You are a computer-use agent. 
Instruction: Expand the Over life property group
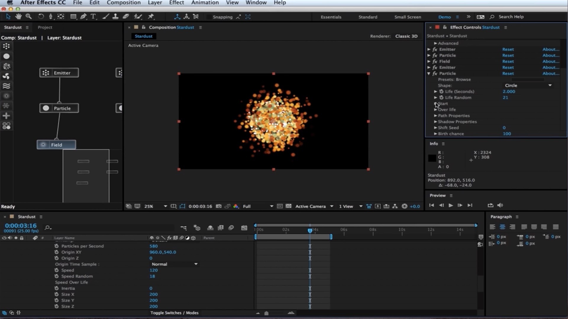(435, 110)
